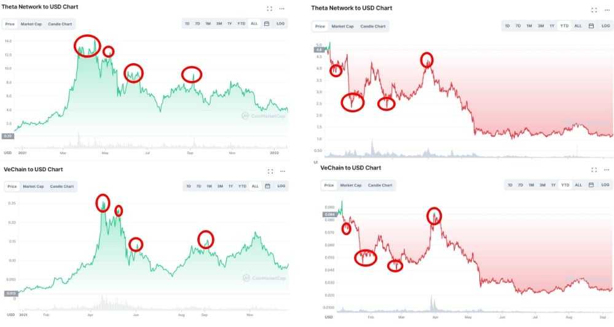Maximize the red VeChain chart with fullscreen icon

coord(594,169)
